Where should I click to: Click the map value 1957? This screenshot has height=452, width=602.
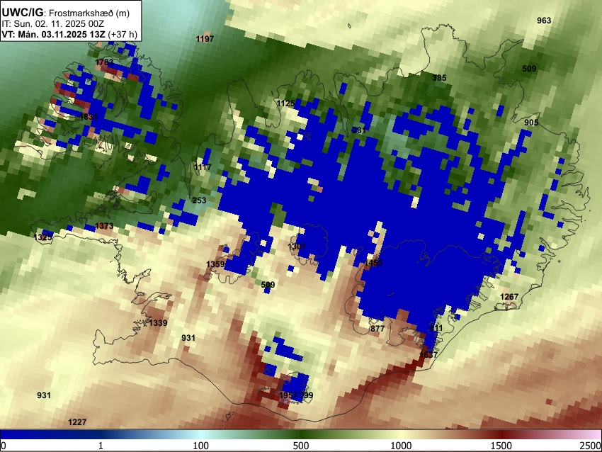(288, 395)
